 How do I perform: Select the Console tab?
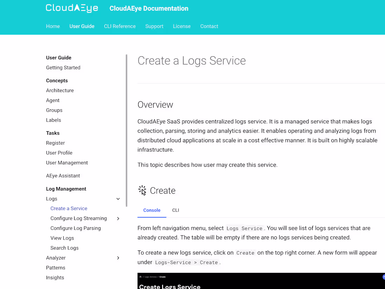(152, 210)
